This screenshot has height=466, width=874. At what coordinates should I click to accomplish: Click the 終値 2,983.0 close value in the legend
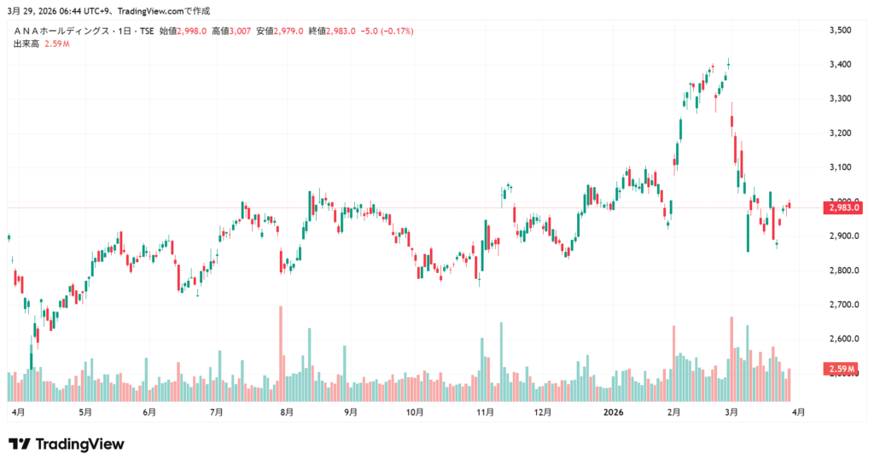point(332,32)
